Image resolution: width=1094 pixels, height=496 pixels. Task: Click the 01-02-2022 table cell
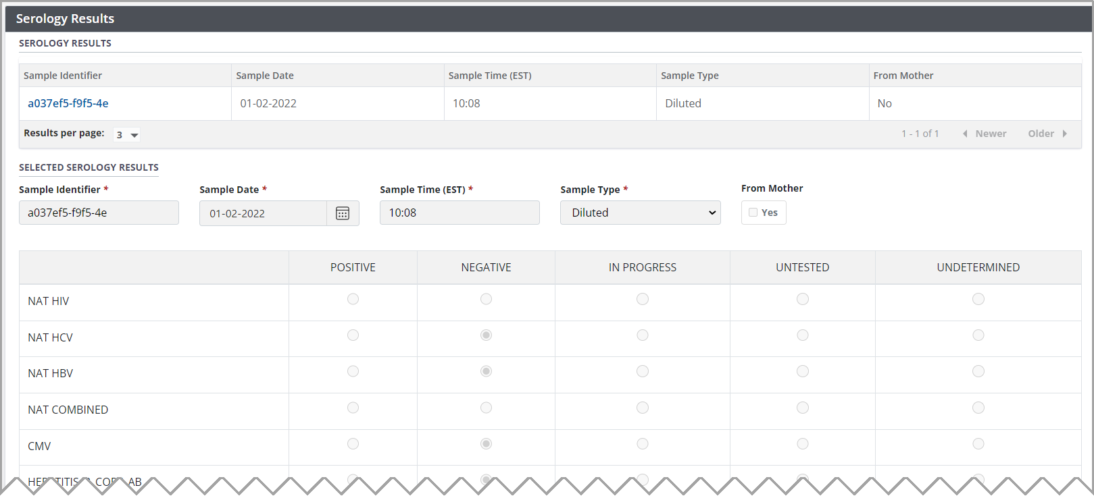[338, 103]
